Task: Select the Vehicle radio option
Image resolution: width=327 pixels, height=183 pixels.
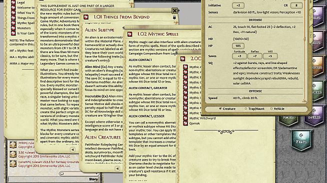Action: [271, 108]
